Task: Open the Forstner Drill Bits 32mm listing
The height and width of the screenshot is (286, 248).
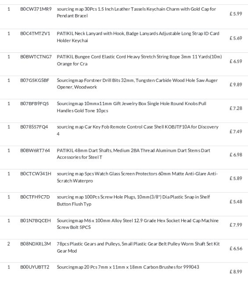Action: click(x=137, y=84)
